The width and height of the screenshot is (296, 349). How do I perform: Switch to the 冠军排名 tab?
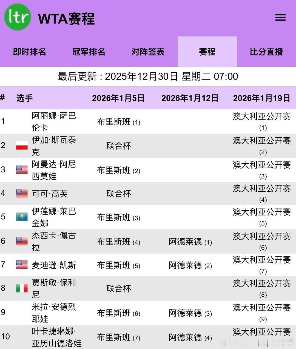pyautogui.click(x=89, y=52)
